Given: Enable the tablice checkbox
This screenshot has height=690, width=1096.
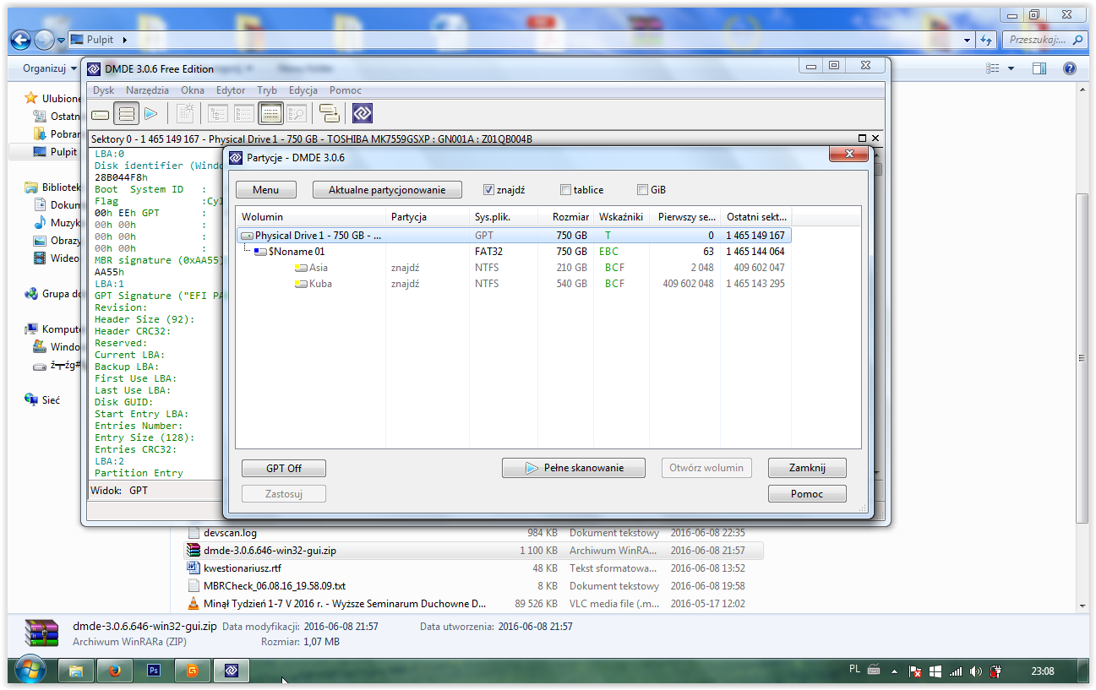Looking at the screenshot, I should click(x=566, y=190).
